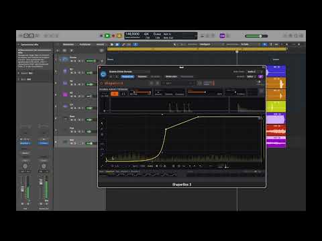The image size is (322, 241).
Task: Click the purple link button in plug-in header
Action: click(x=260, y=76)
